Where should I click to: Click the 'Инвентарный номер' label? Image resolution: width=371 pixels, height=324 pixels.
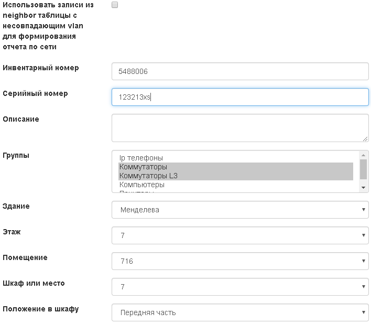[41, 68]
